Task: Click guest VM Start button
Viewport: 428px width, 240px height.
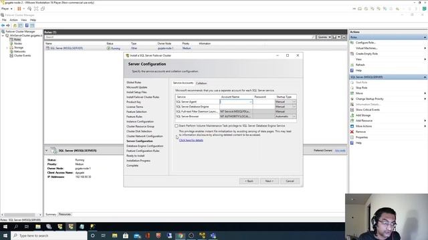Action: click(5, 227)
